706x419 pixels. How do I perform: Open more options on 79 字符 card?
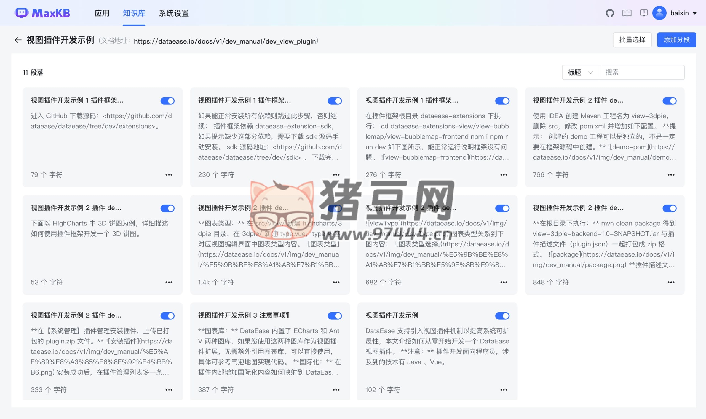(x=169, y=175)
